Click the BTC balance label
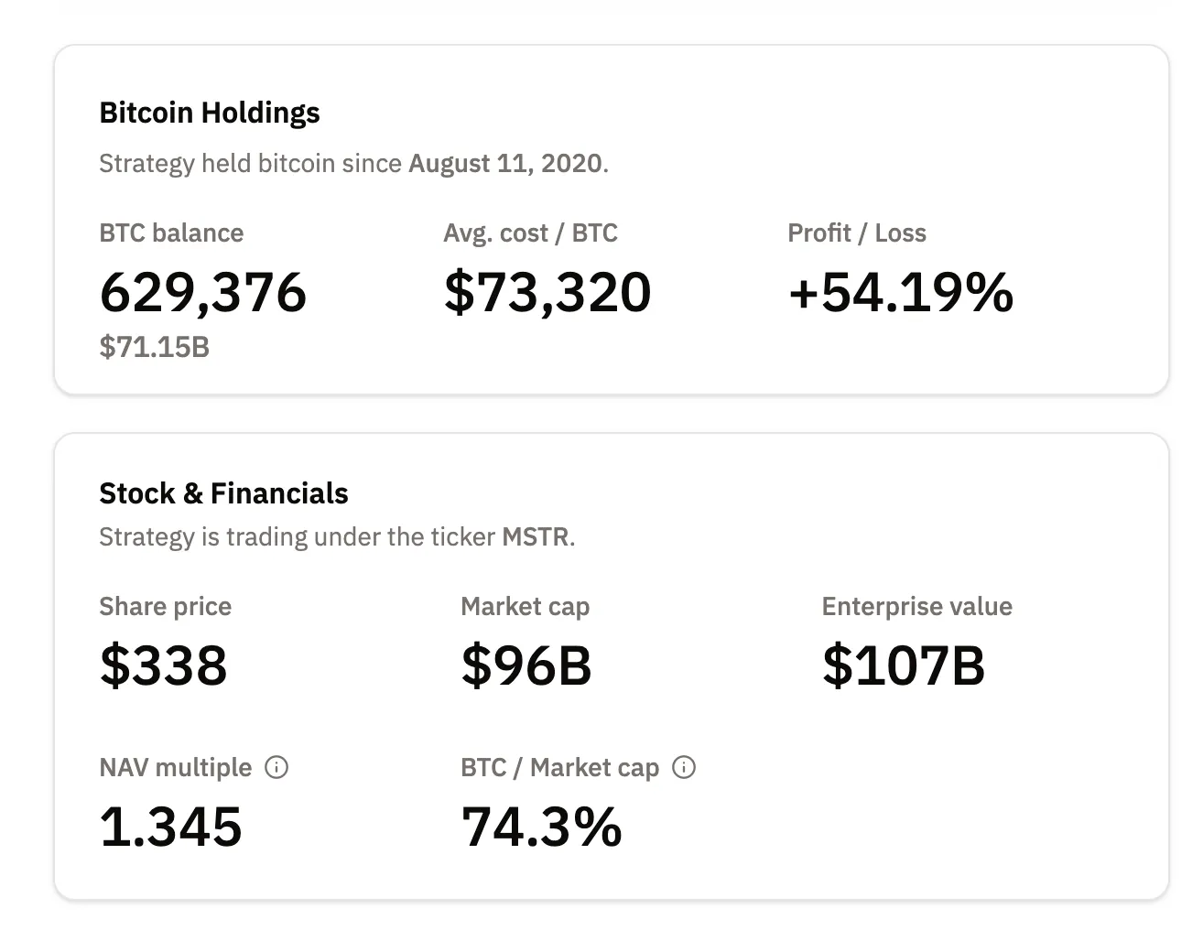The width and height of the screenshot is (1203, 941). (170, 233)
